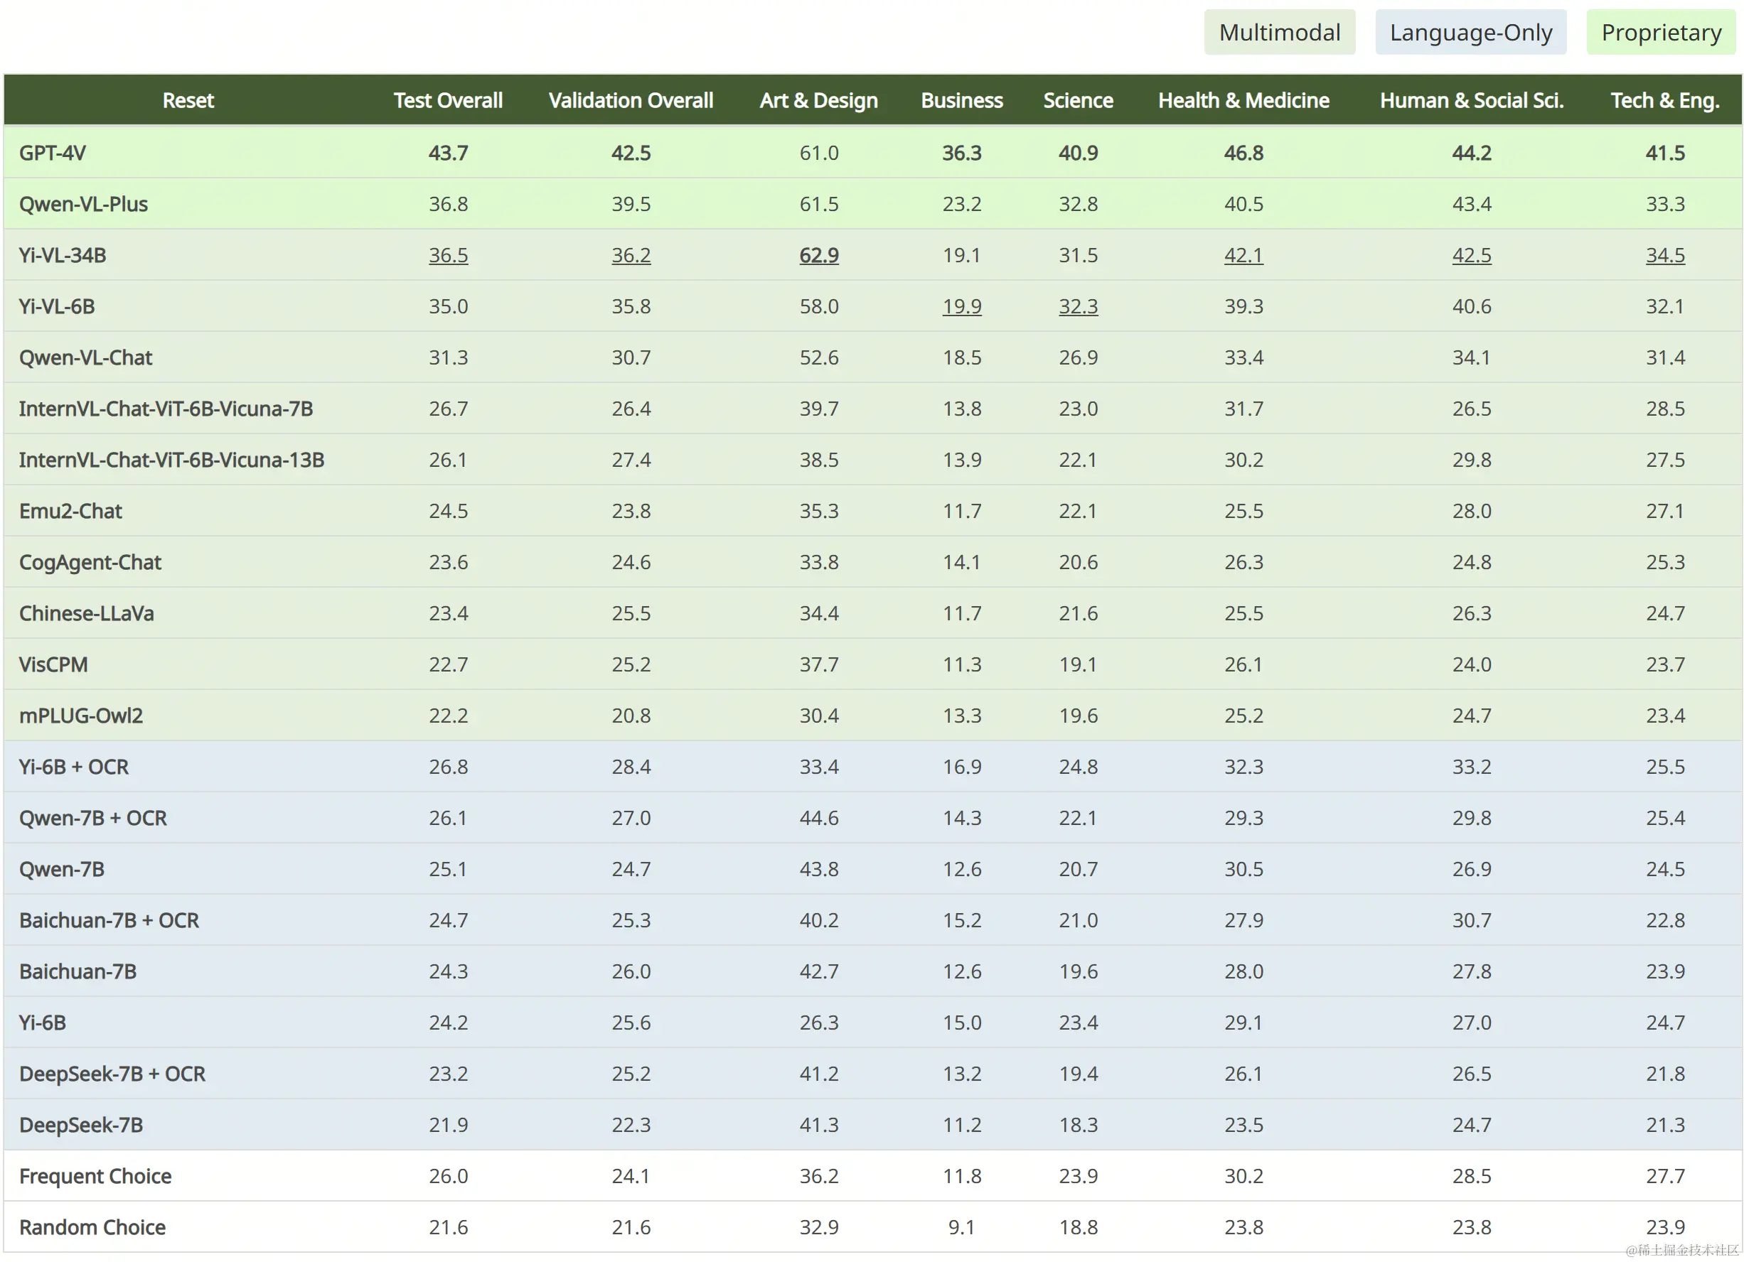The image size is (1744, 1262).
Task: Toggle the Proprietary filter button
Action: click(x=1661, y=32)
